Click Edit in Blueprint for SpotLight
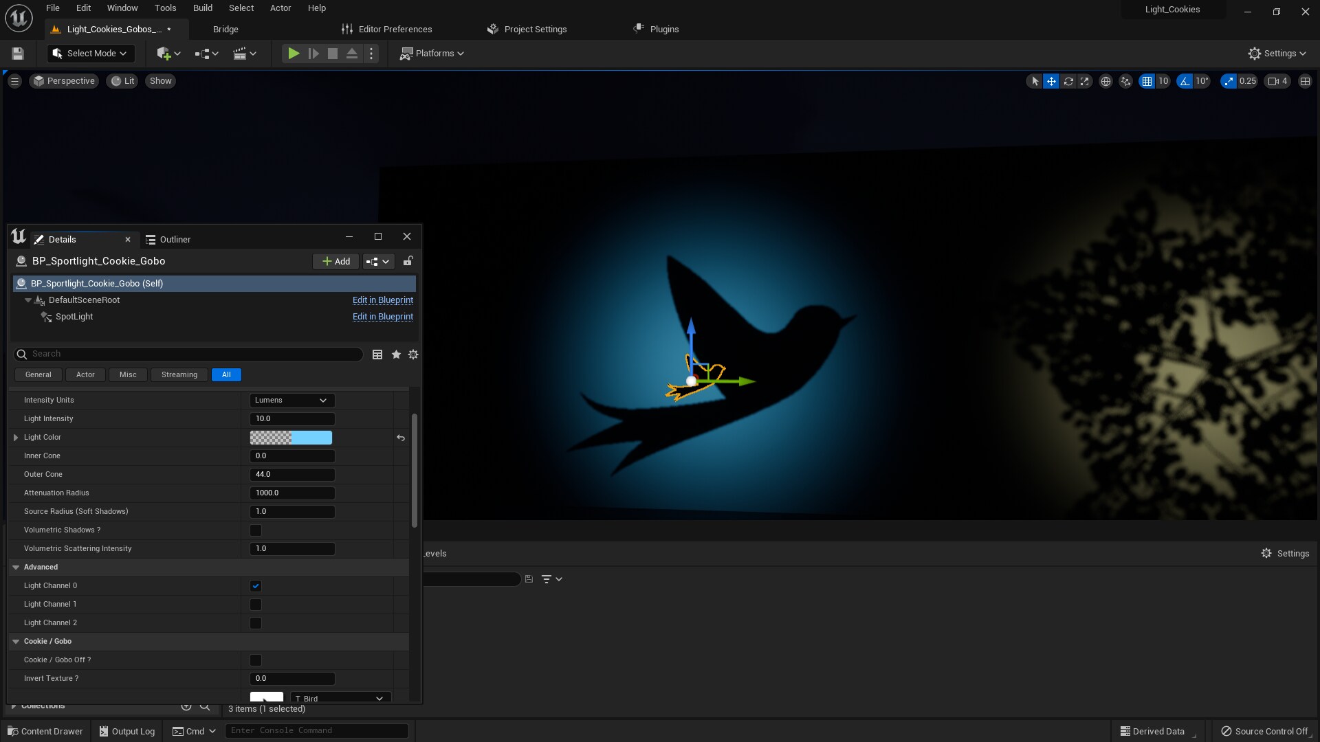 tap(382, 317)
